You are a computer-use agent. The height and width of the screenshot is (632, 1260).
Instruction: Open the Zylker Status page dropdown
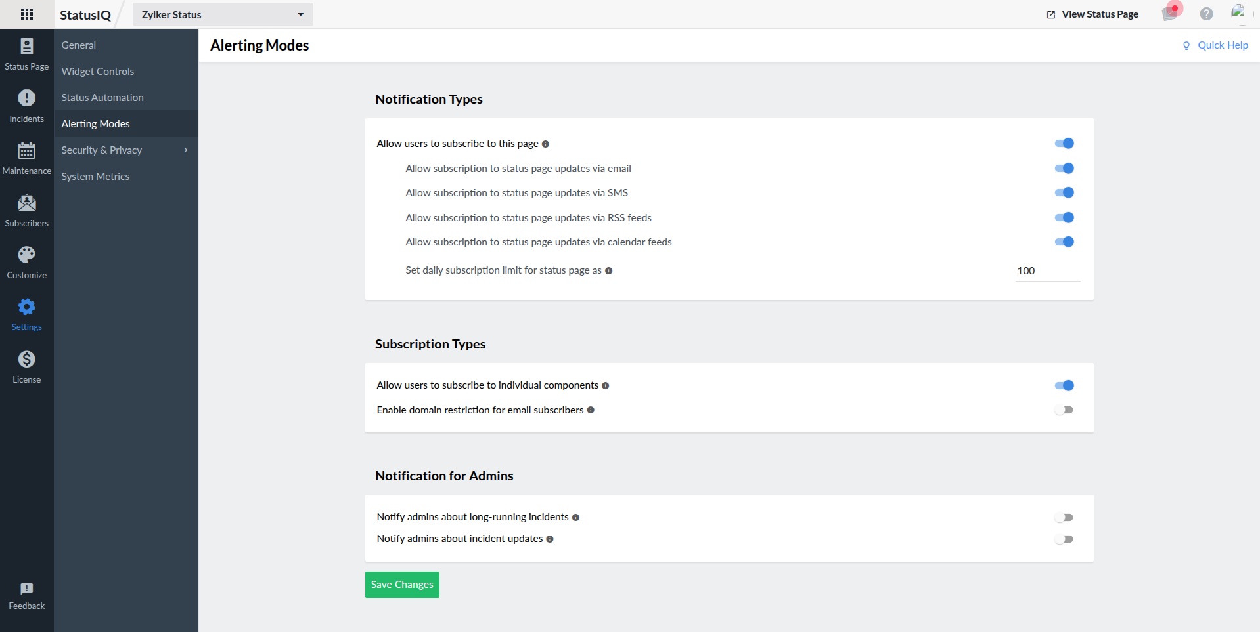[x=223, y=14]
